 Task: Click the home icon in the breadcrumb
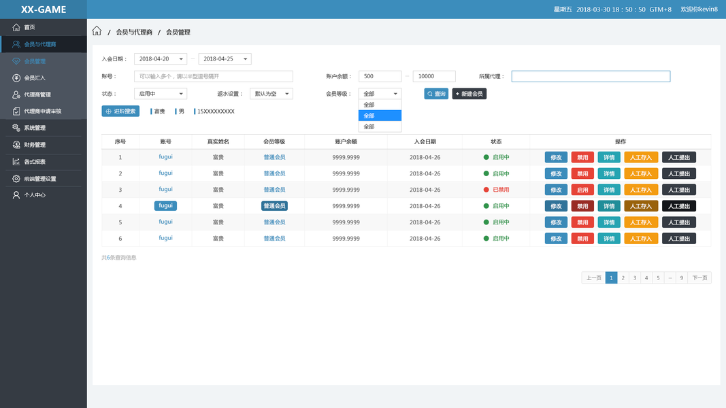click(x=97, y=31)
